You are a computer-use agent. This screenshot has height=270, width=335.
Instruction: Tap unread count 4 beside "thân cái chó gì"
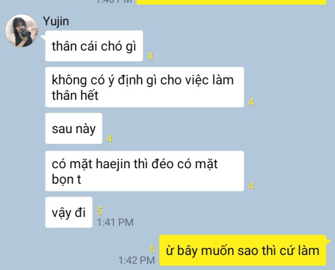[x=150, y=56]
